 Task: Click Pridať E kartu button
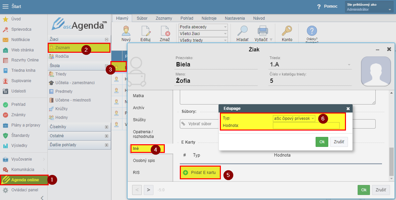pyautogui.click(x=200, y=173)
